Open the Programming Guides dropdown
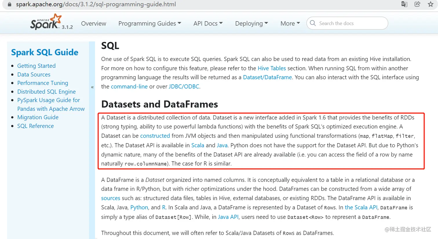This screenshot has width=438, height=239. click(x=150, y=23)
